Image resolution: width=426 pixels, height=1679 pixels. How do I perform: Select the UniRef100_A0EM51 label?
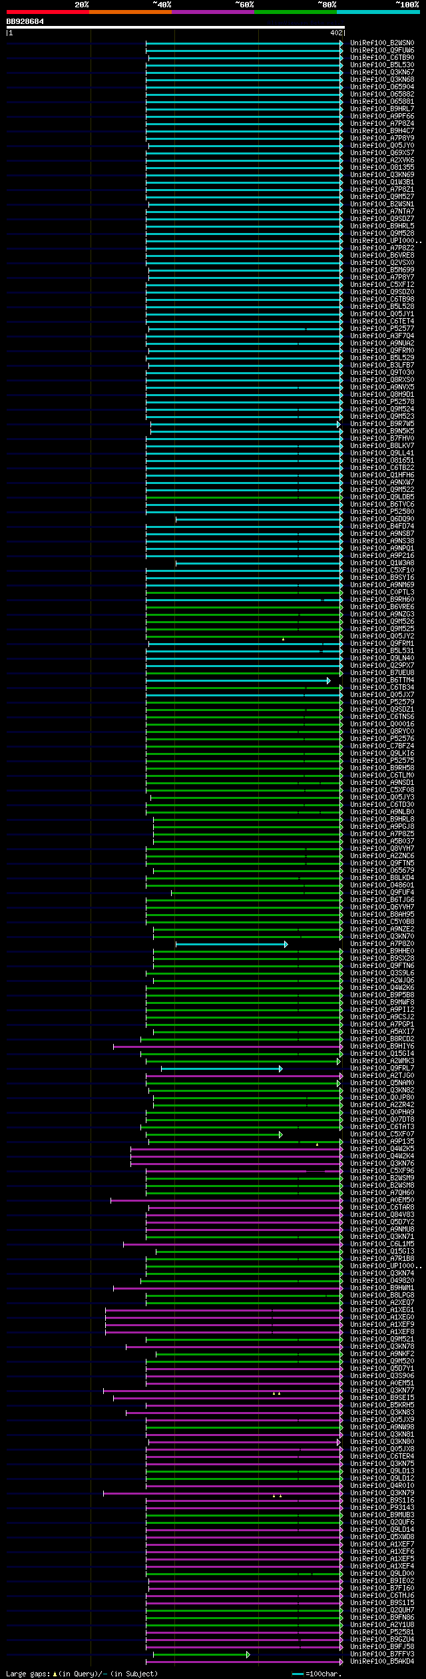382,1383
